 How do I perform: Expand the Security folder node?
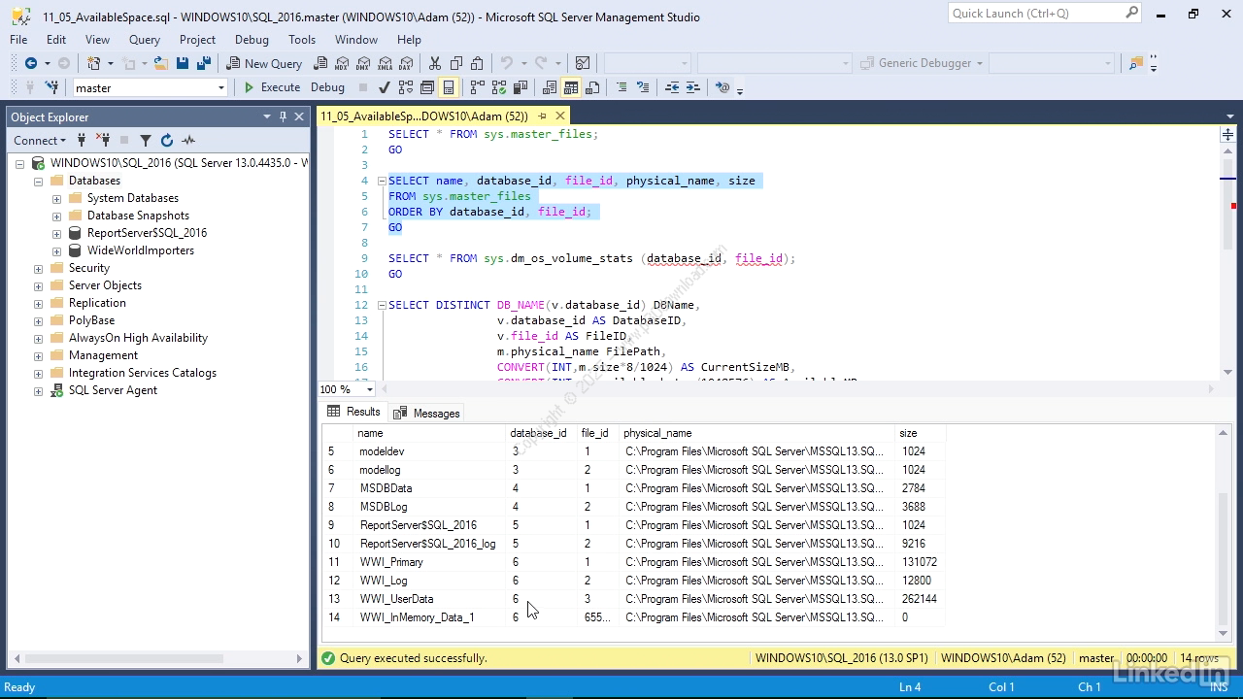click(38, 269)
